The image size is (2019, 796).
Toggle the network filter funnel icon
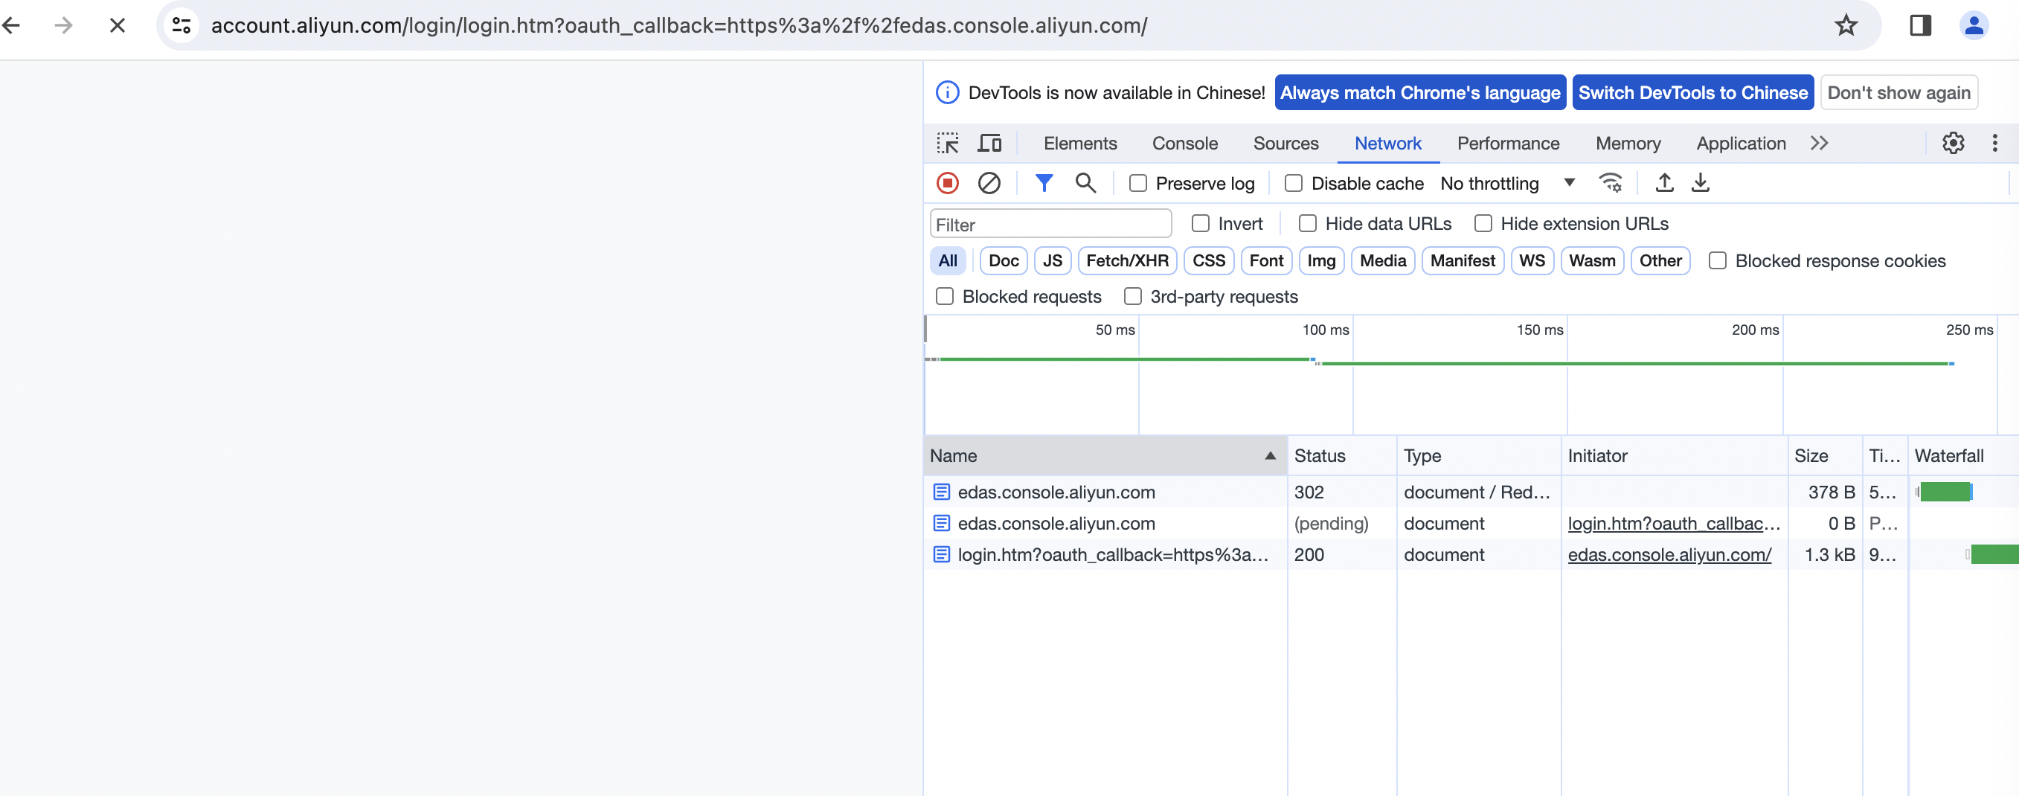tap(1043, 183)
